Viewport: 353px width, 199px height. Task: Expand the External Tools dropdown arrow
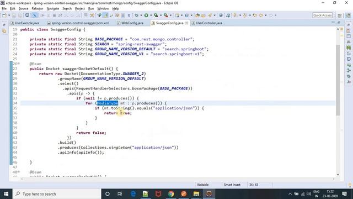coord(170,15)
